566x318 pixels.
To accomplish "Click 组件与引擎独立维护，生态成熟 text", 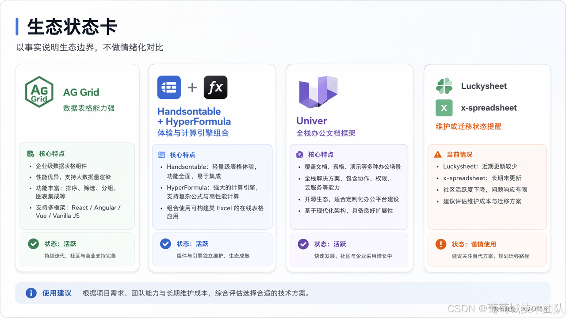I will (x=213, y=256).
